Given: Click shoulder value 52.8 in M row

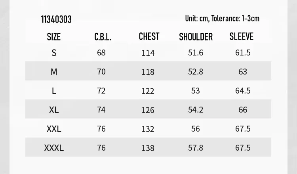Looking at the screenshot, I should pos(196,72).
